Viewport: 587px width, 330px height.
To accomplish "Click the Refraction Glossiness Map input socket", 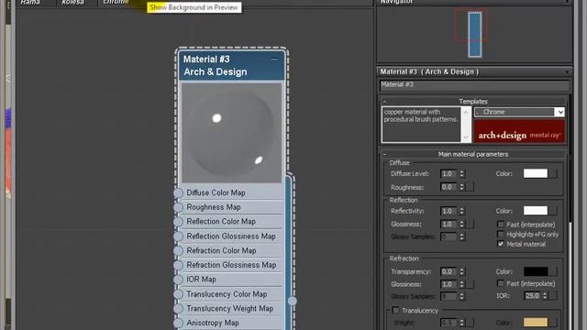I will (x=179, y=265).
